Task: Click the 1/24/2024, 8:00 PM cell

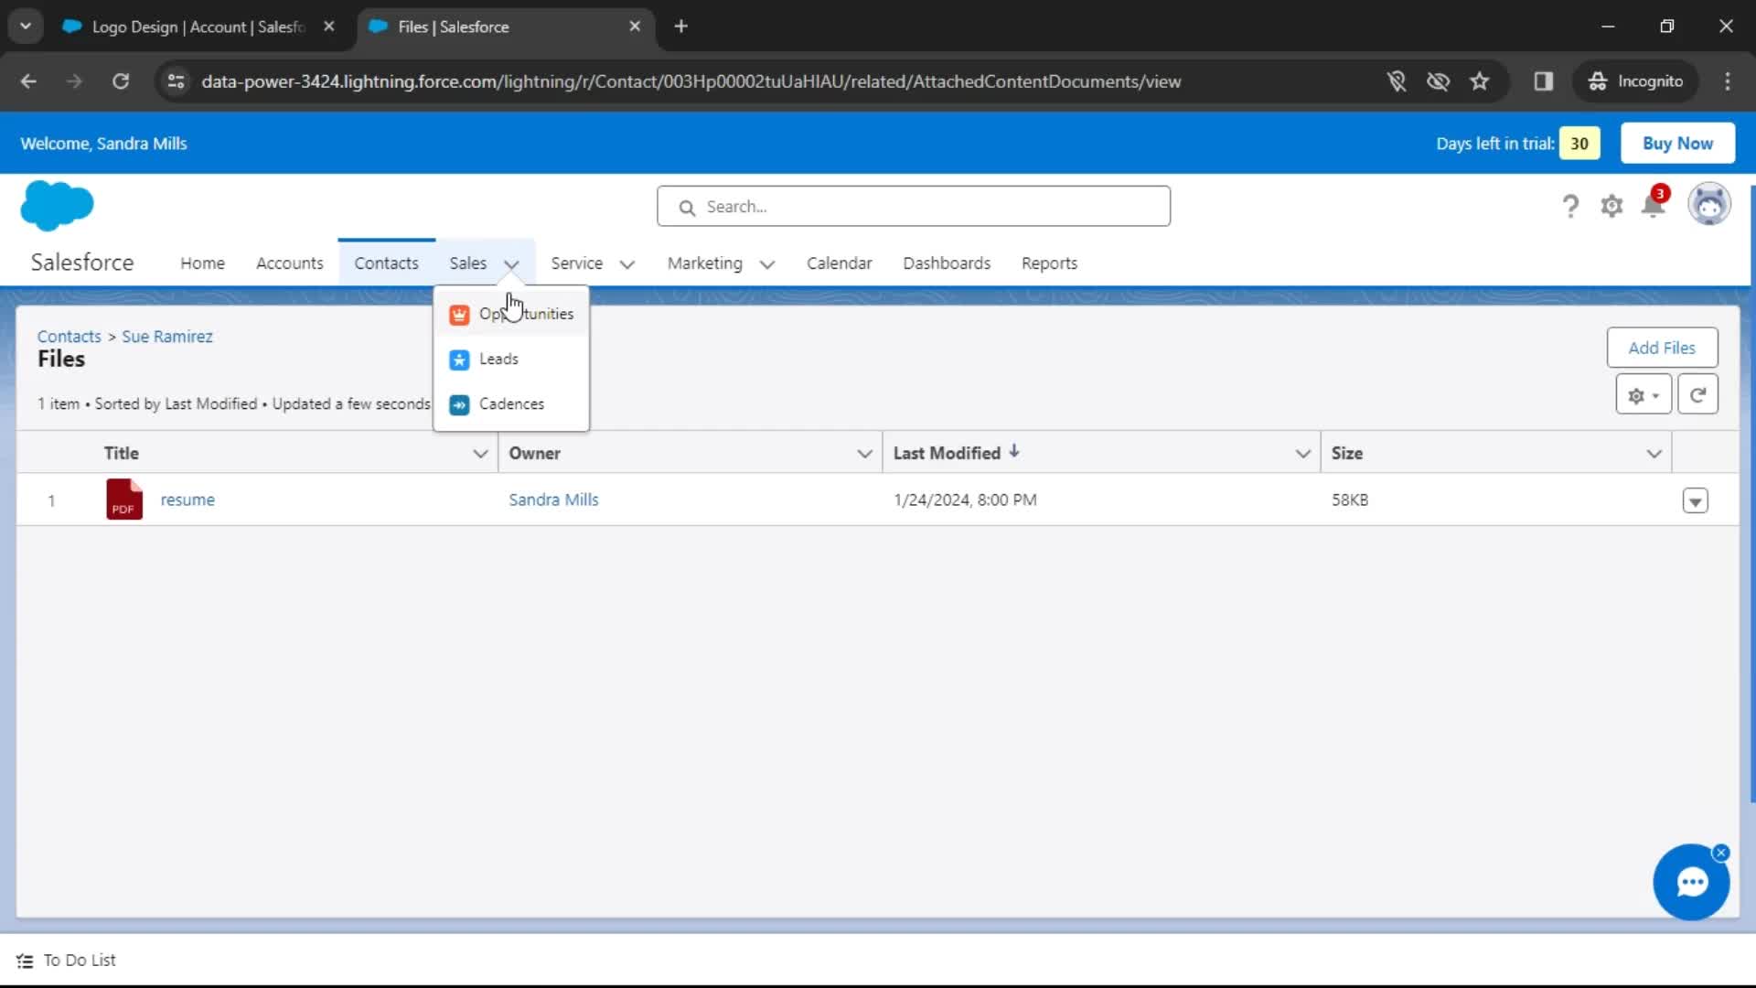Action: (965, 500)
